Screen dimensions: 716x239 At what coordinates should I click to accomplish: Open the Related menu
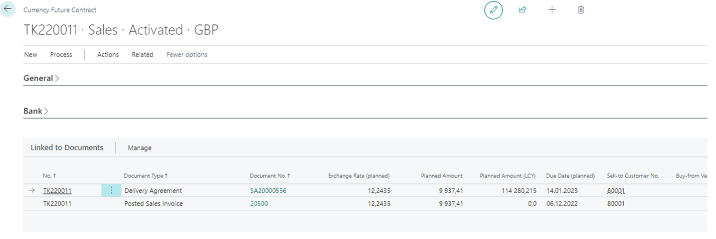pos(142,54)
